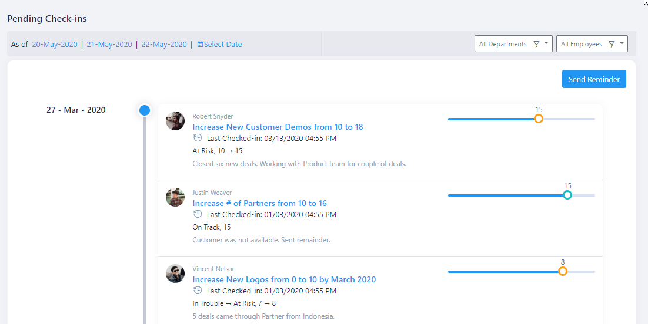This screenshot has height=324, width=648.
Task: Click the blue timeline marker for 27 - Mar - 2020
Action: pos(145,110)
